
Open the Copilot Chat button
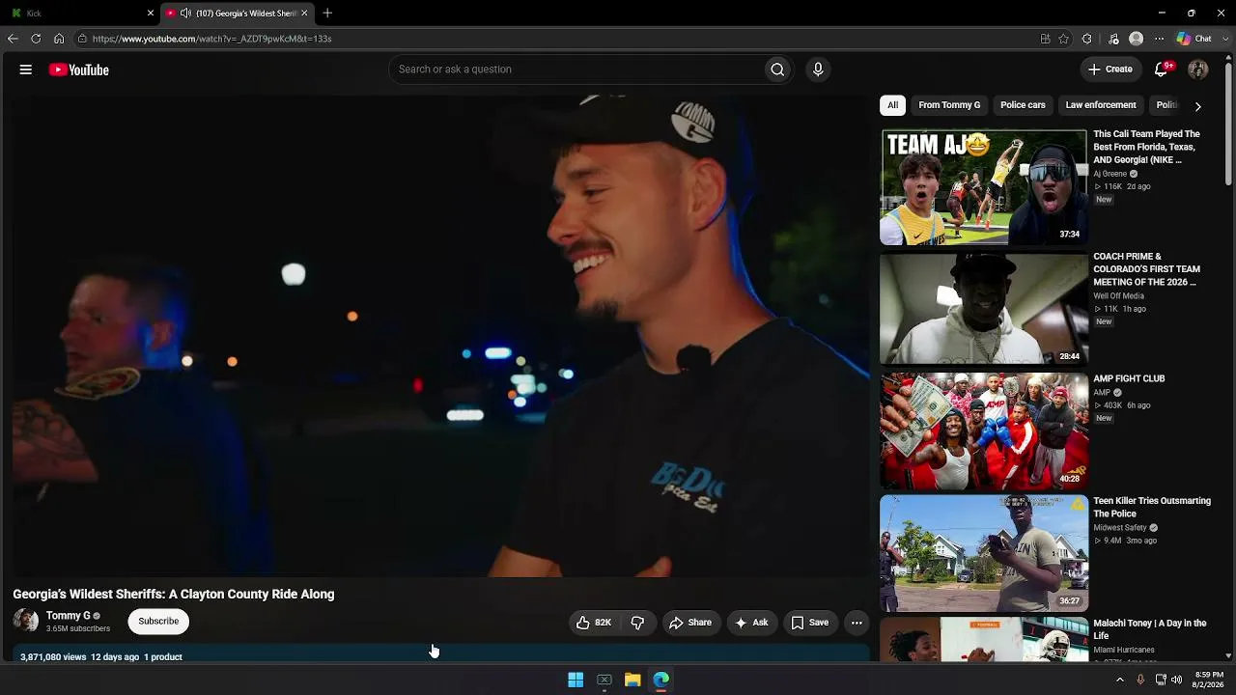coord(1194,39)
